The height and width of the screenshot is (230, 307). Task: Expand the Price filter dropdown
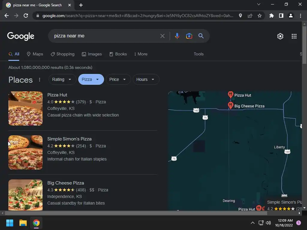coord(118,79)
